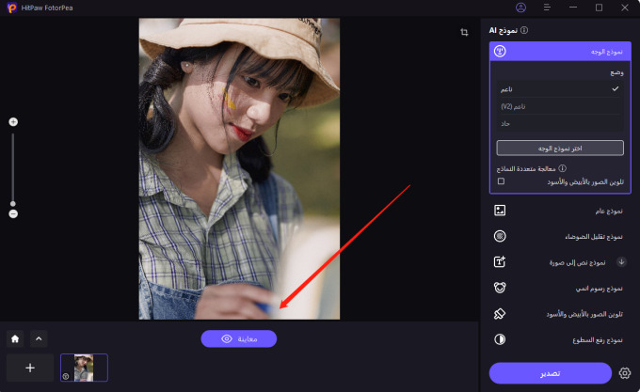Viewport: 640px width, 392px height.
Task: Open the user account profile icon
Action: (x=521, y=8)
